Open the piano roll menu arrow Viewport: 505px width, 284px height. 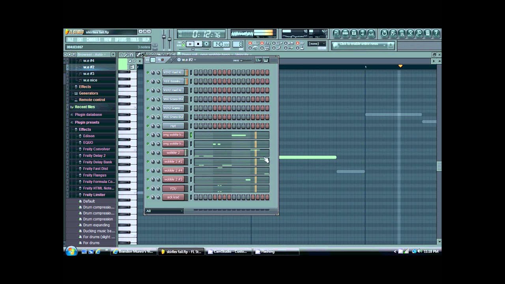coord(121,55)
